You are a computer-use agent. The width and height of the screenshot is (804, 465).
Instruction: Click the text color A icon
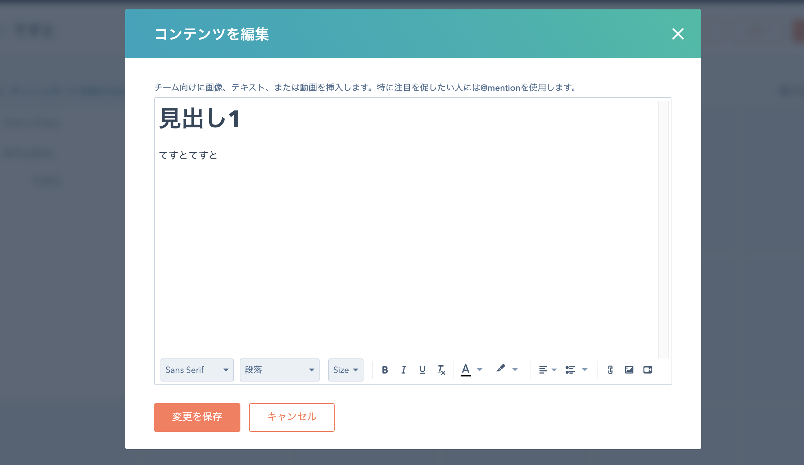coord(466,369)
